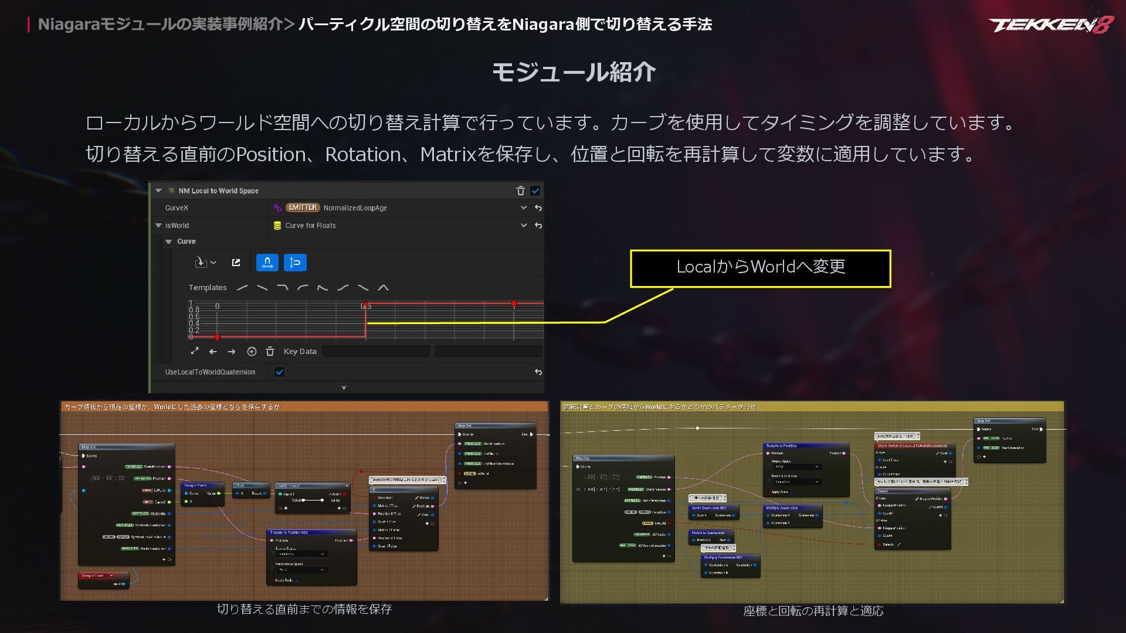Viewport: 1126px width, 633px height.
Task: Go to previous curve key
Action: point(213,352)
